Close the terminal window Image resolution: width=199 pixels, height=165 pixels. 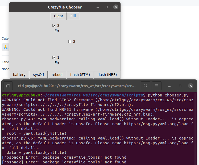click(191, 86)
